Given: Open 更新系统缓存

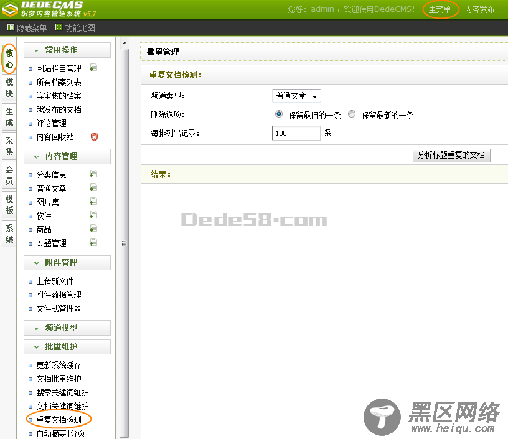Looking at the screenshot, I should tap(59, 365).
